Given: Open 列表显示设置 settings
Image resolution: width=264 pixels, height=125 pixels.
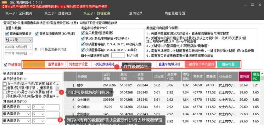Looking at the screenshot, I should tap(78, 64).
